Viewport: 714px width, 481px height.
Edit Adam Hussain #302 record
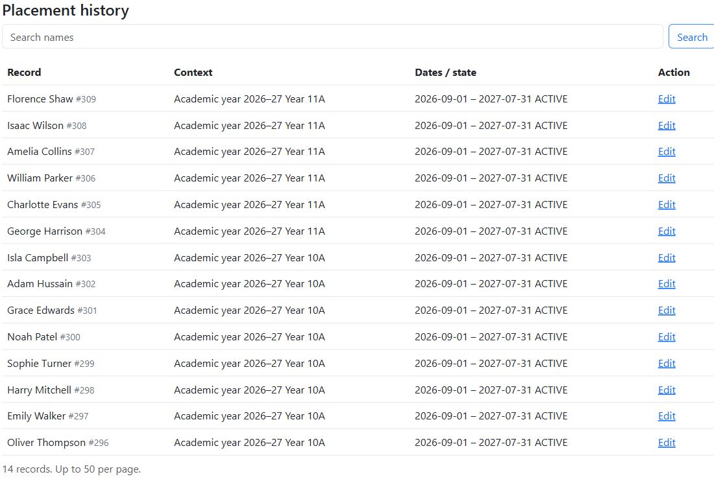click(x=667, y=284)
